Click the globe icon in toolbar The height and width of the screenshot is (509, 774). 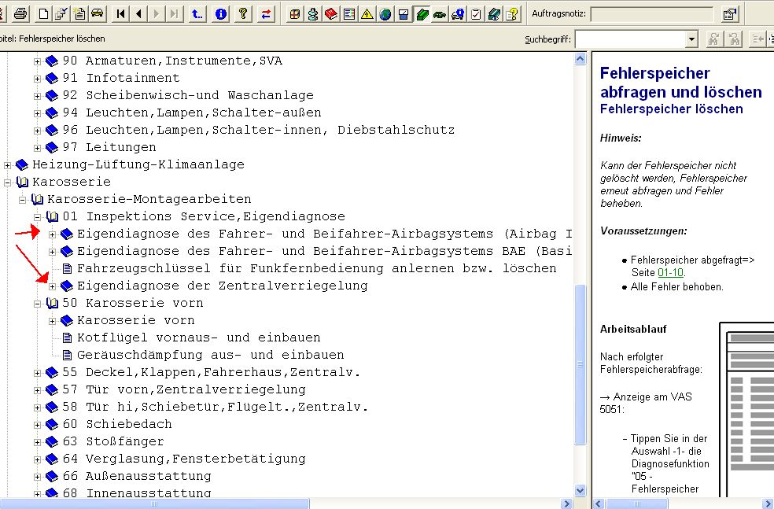385,13
